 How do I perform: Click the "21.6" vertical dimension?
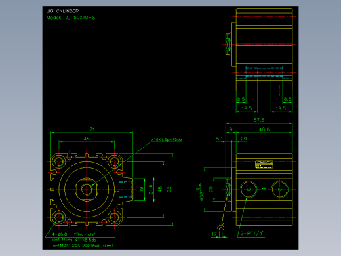151,189
